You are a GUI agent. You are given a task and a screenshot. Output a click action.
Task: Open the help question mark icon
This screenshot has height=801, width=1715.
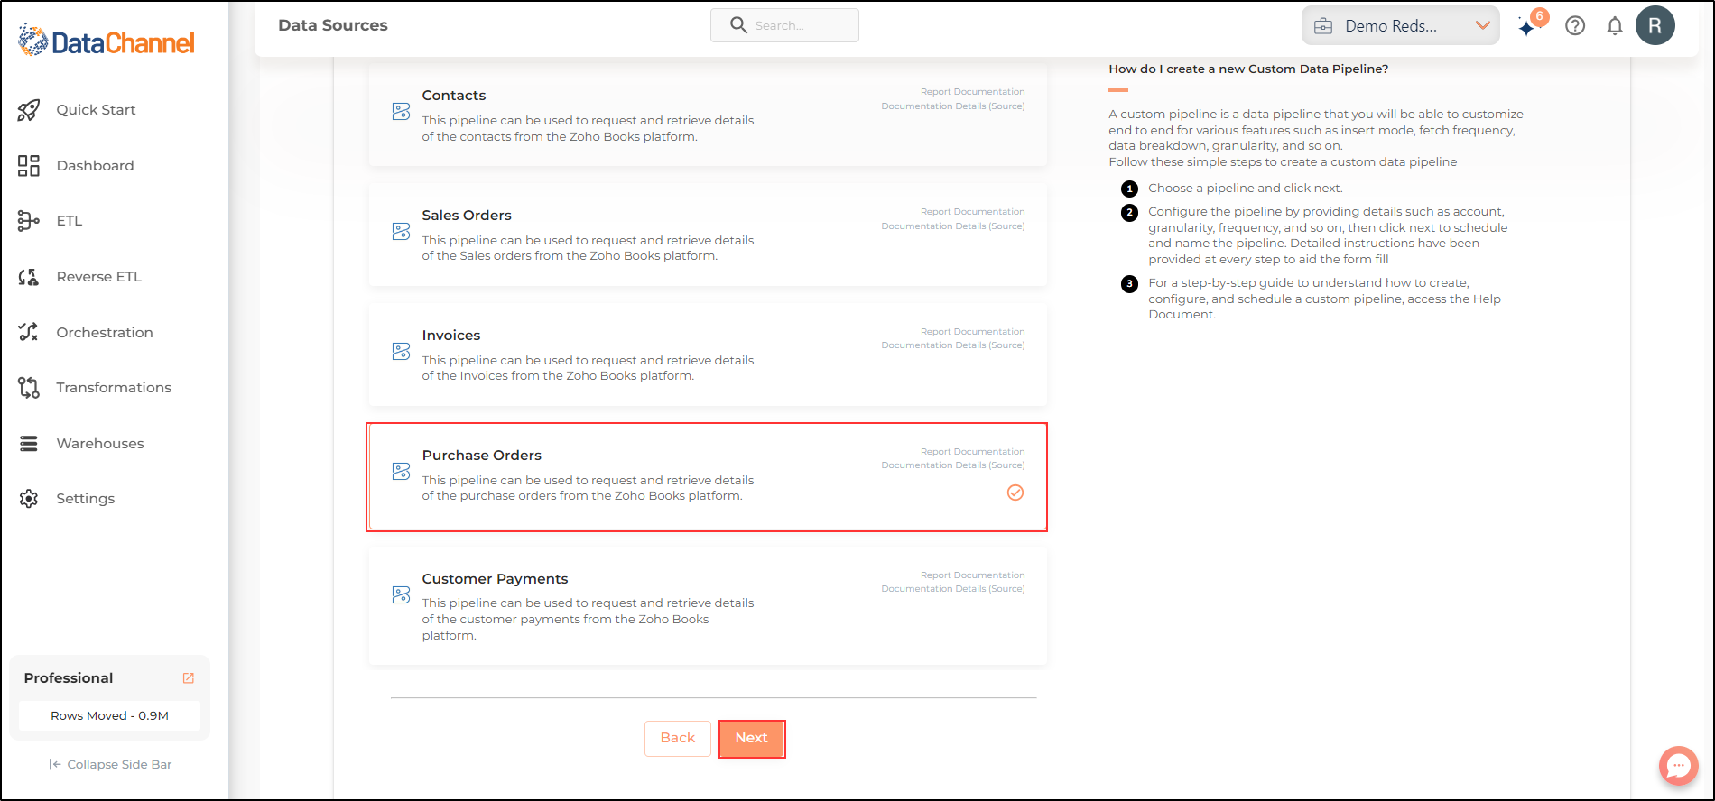coord(1575,25)
